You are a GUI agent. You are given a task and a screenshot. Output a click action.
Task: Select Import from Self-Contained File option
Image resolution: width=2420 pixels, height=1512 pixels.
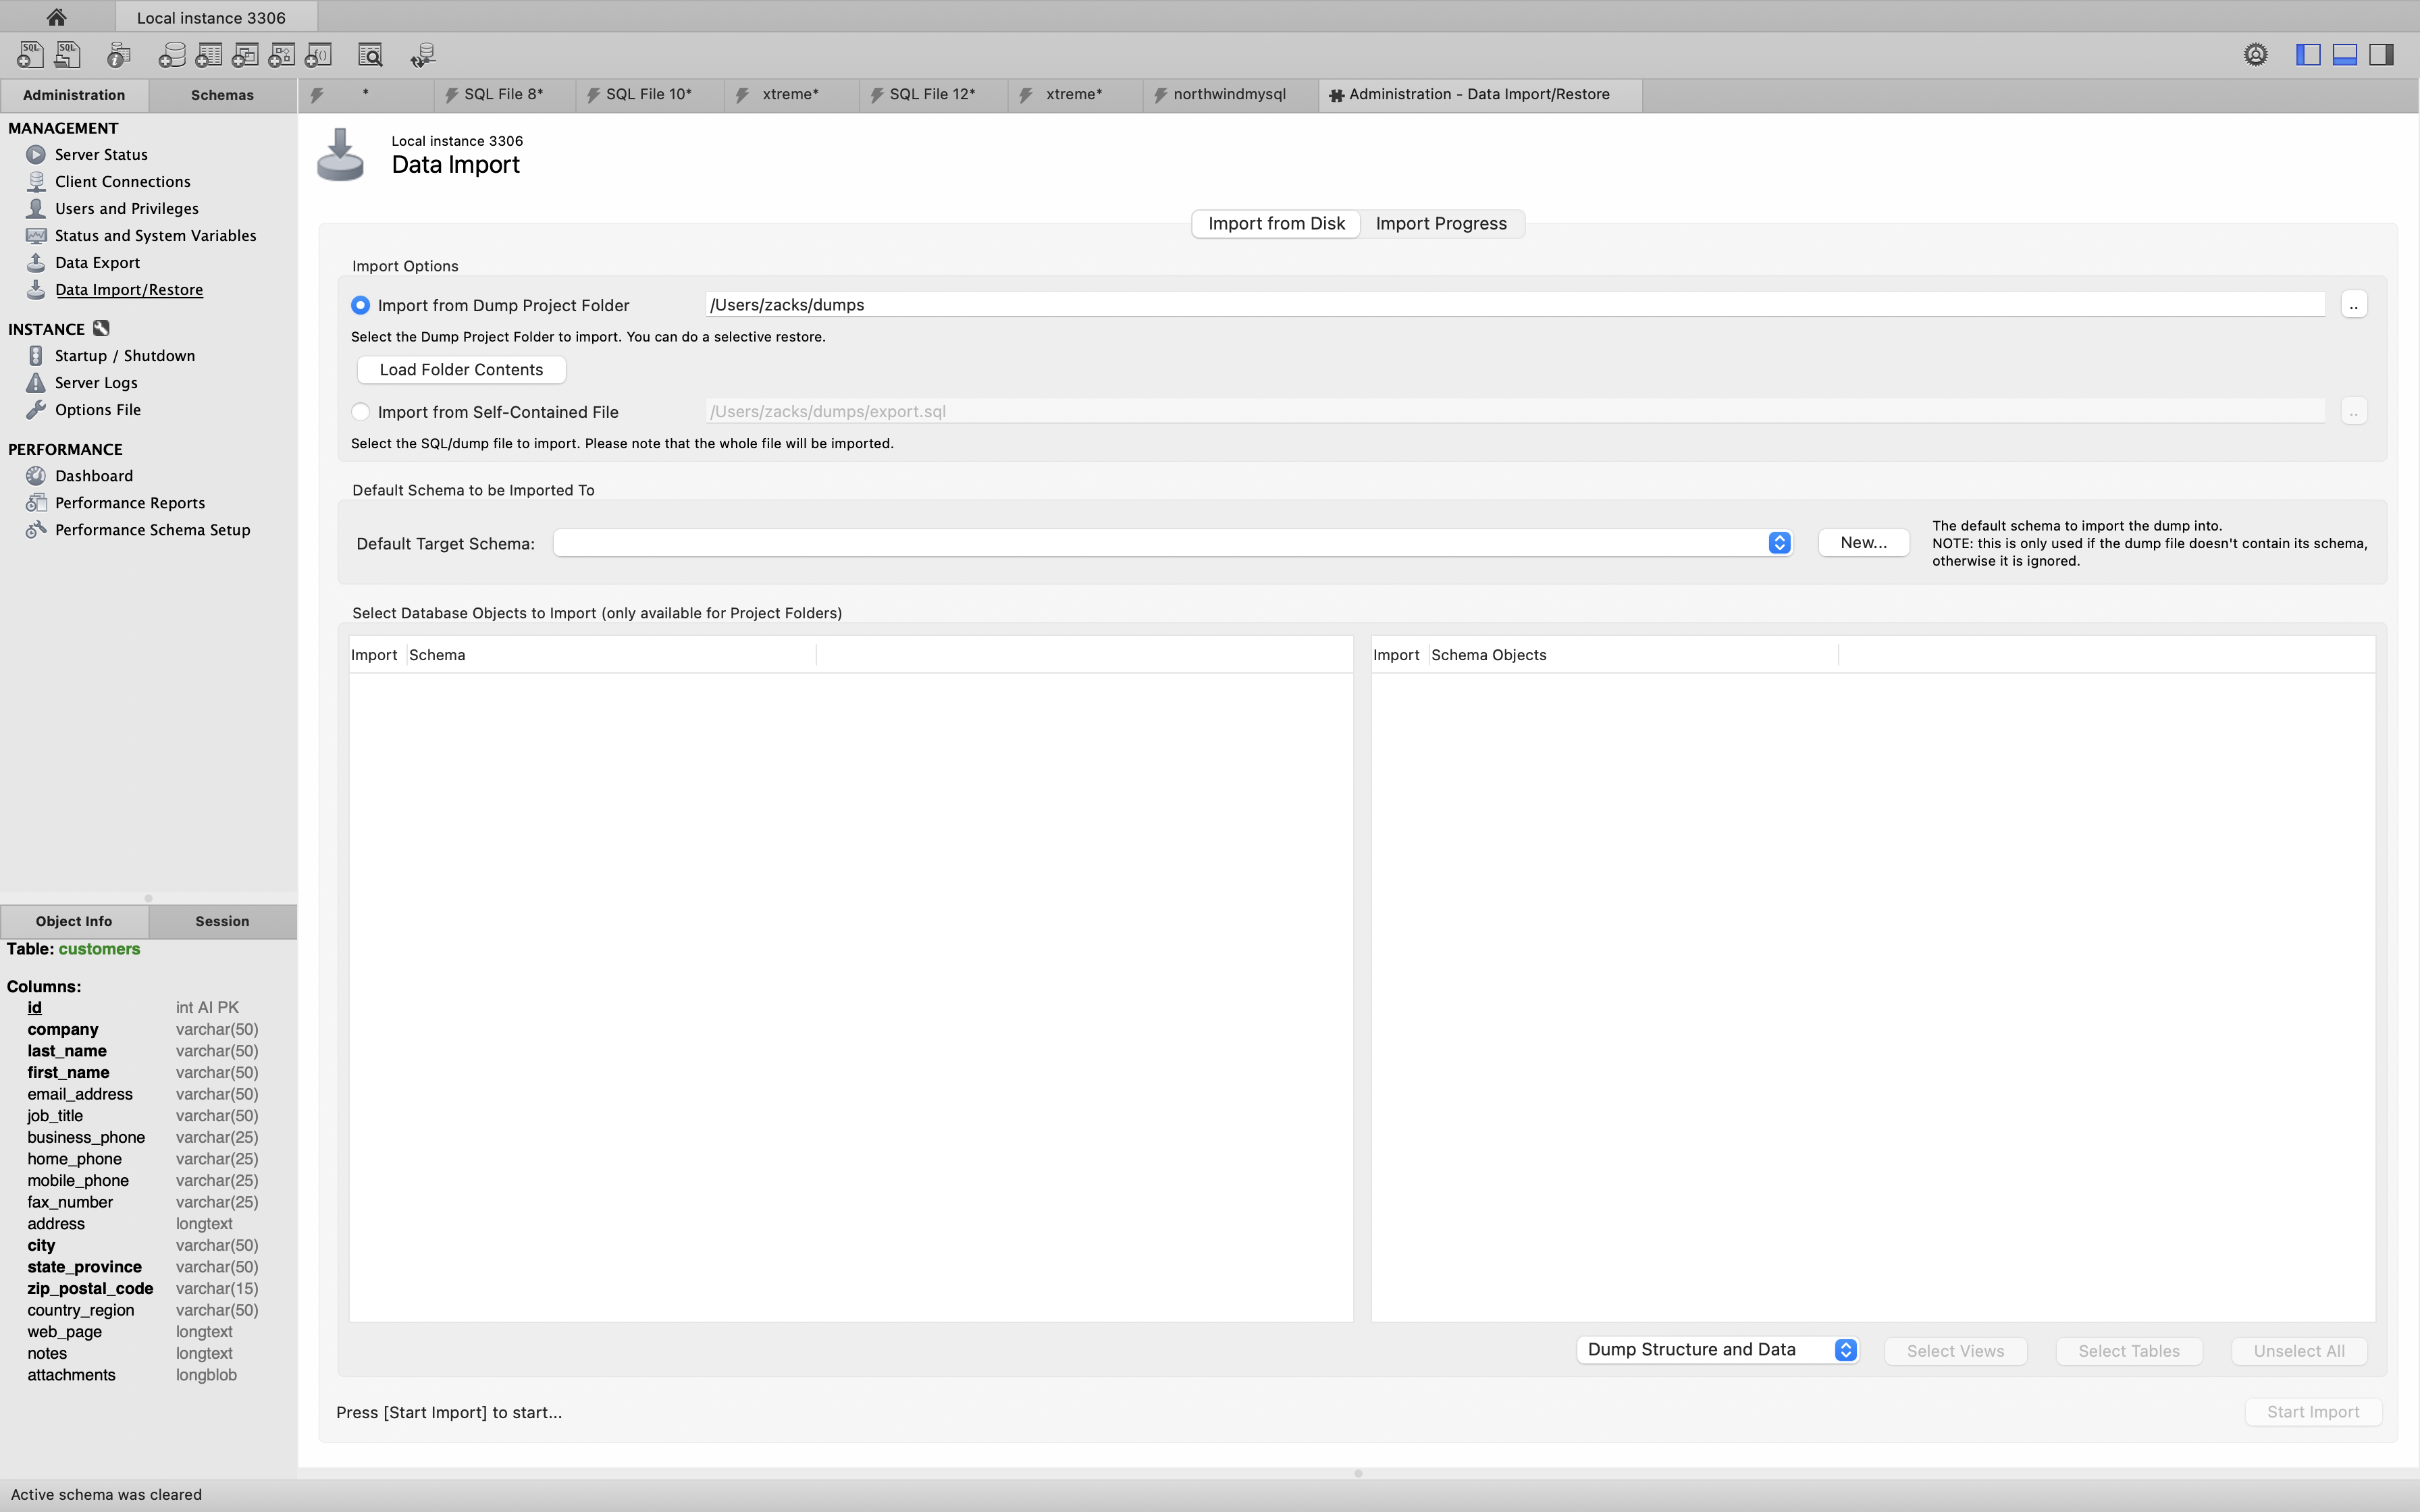361,412
